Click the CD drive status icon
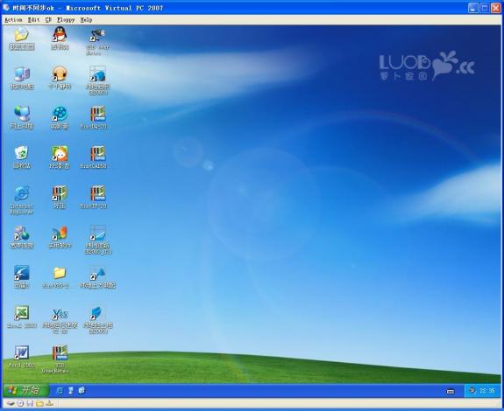 click(20, 403)
